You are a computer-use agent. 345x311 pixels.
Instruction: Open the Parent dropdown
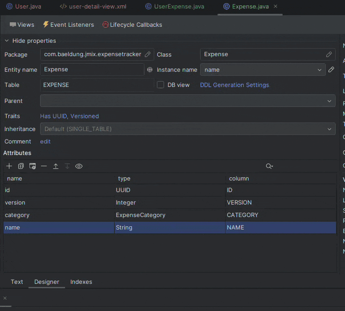[187, 101]
